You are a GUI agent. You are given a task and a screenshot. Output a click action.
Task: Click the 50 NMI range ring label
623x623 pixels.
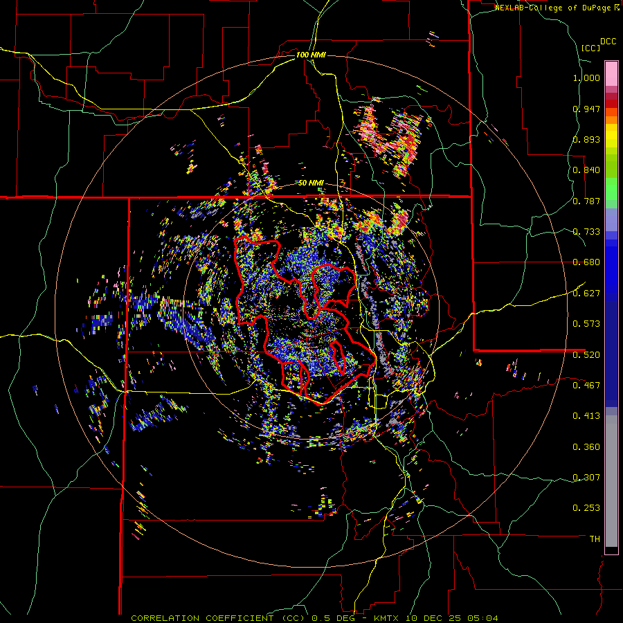point(311,183)
